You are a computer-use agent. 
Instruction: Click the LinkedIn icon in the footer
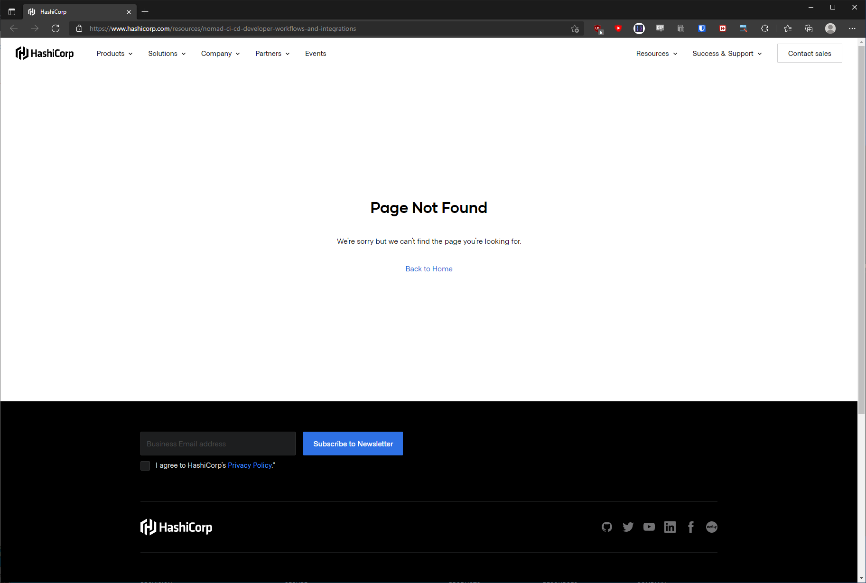670,527
